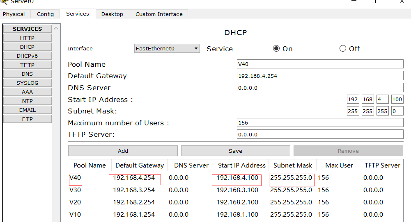Click the Add pool button
411x222 pixels.
tap(123, 151)
